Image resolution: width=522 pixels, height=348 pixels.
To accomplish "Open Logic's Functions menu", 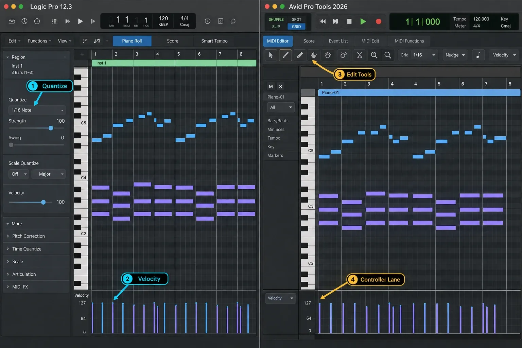I will (39, 41).
